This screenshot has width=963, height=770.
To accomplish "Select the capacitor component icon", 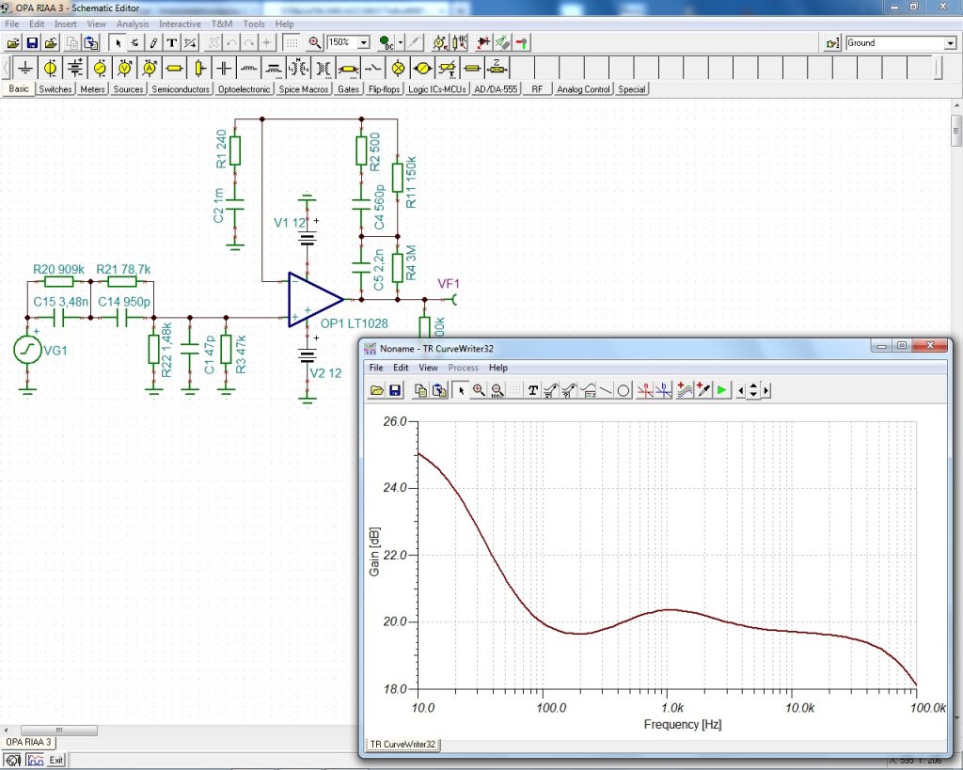I will [x=224, y=68].
